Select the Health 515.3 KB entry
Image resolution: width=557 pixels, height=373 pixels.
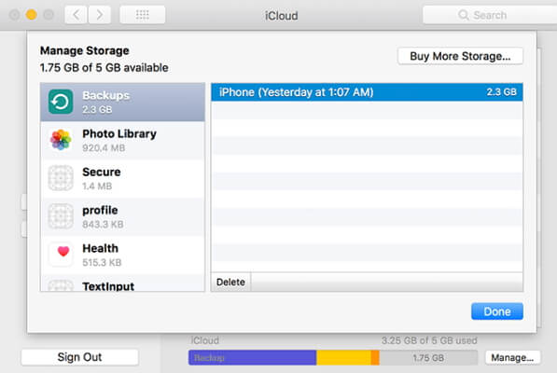[122, 256]
